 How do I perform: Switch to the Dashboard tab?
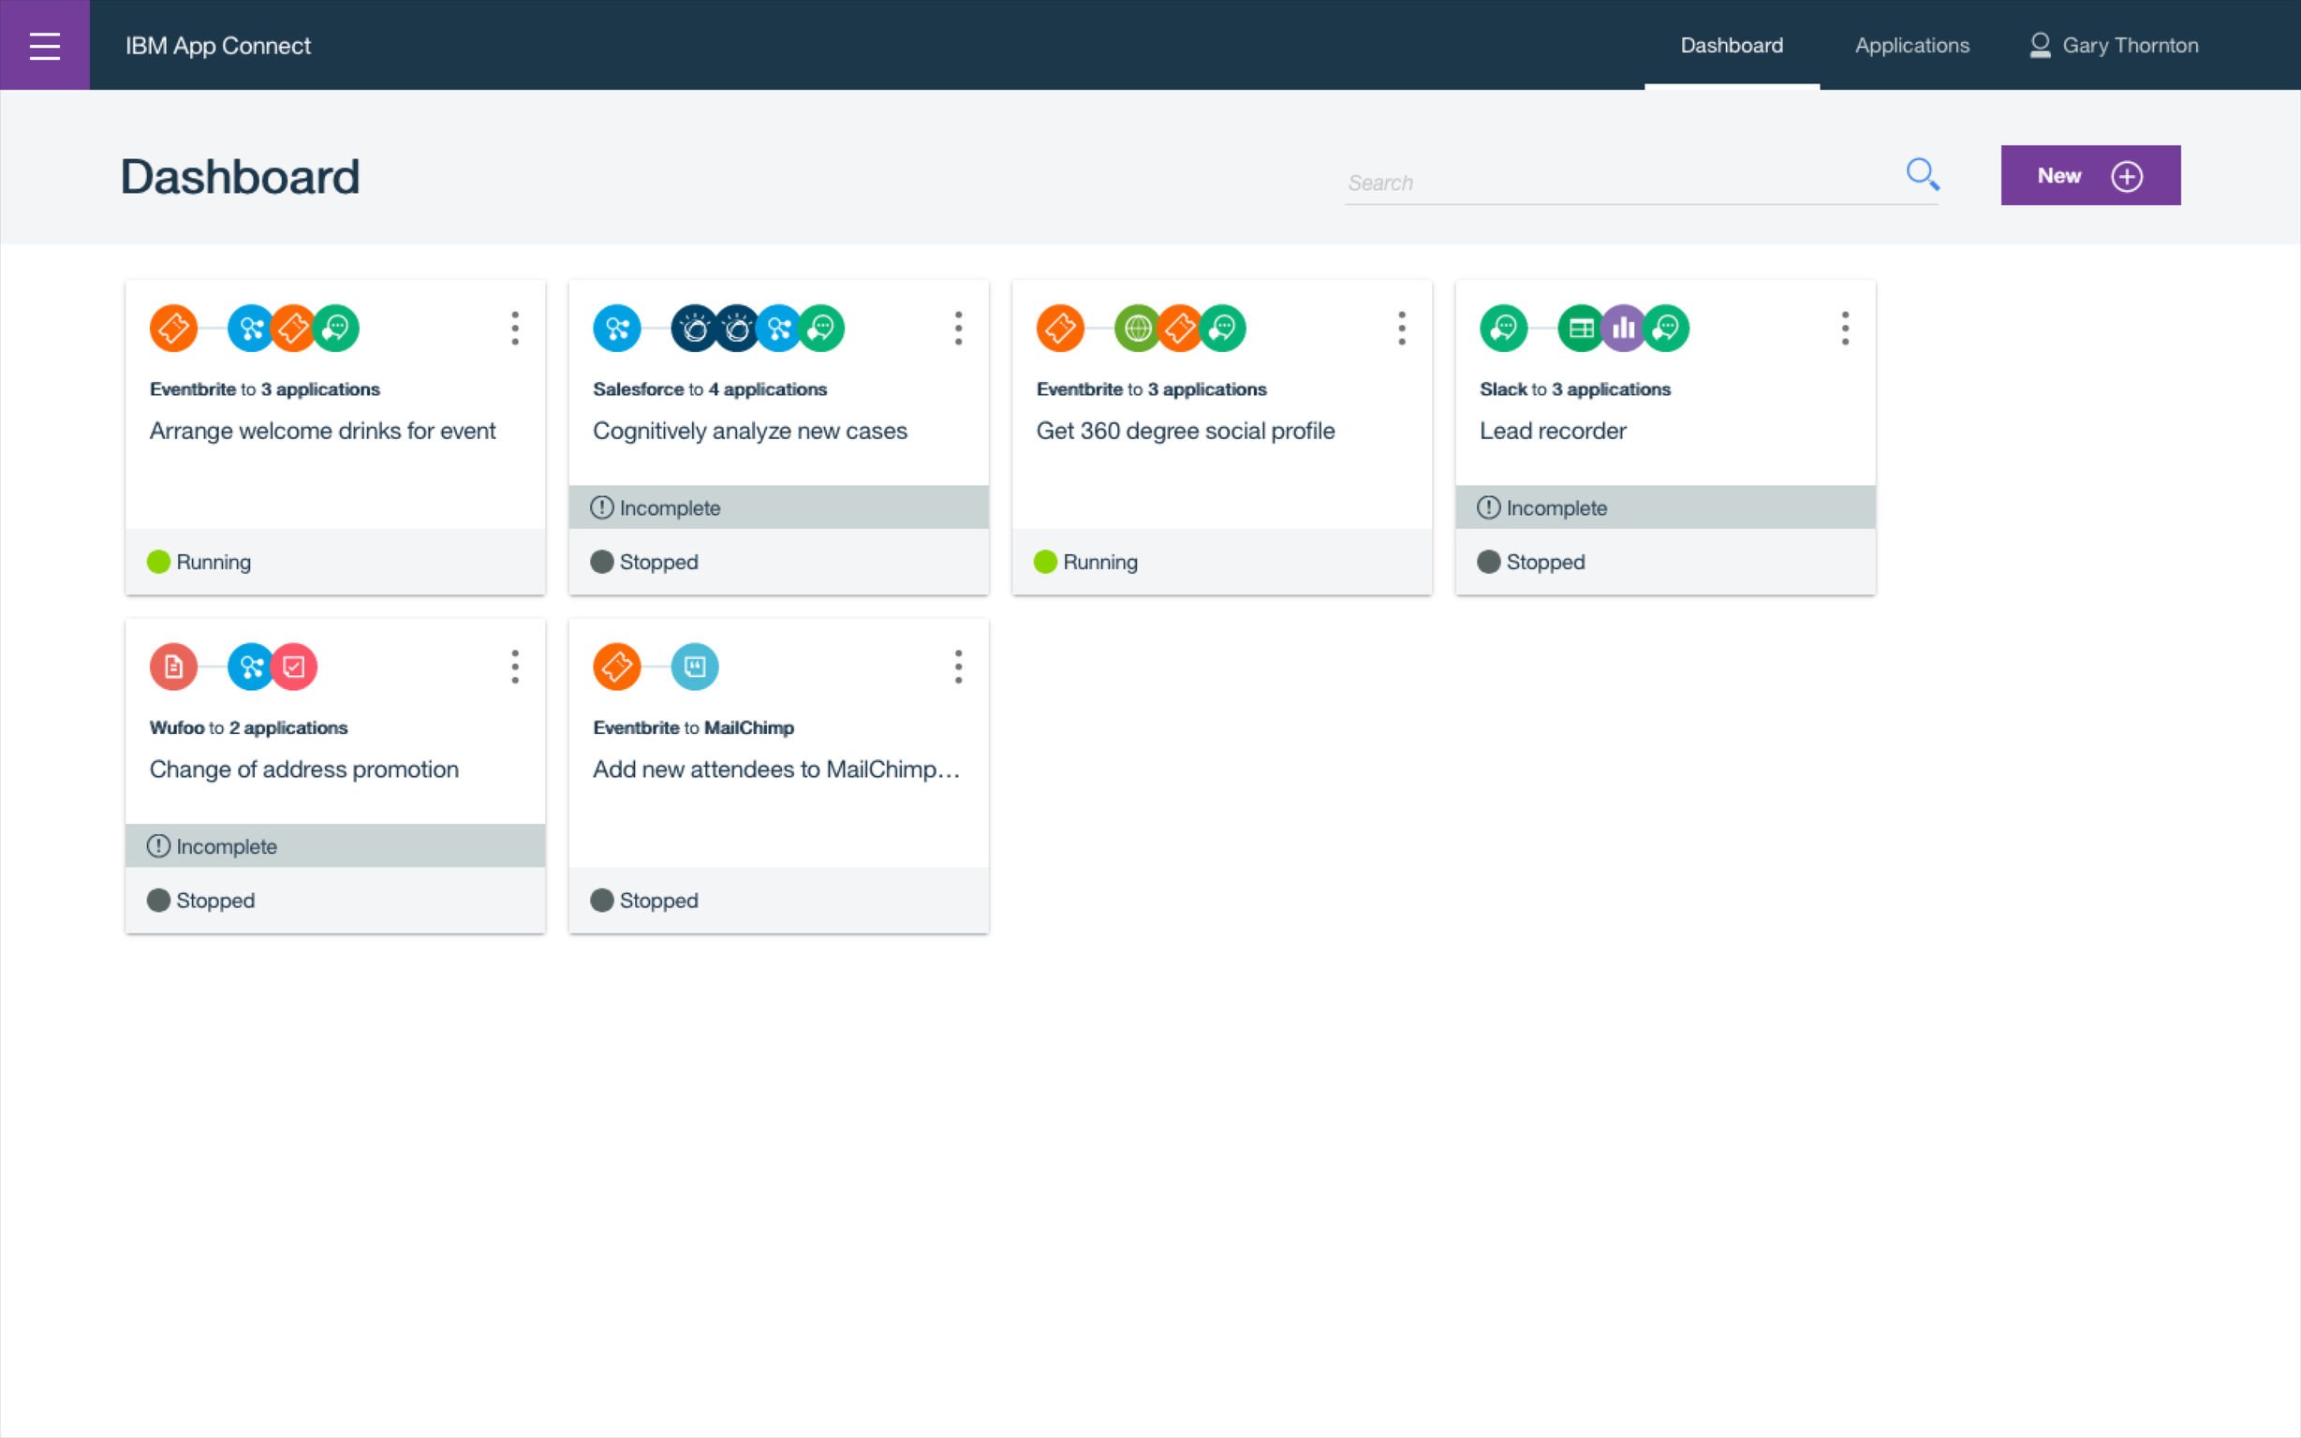(x=1732, y=45)
